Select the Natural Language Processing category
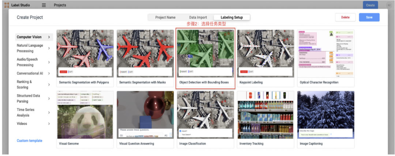The image size is (395, 156). click(34, 48)
